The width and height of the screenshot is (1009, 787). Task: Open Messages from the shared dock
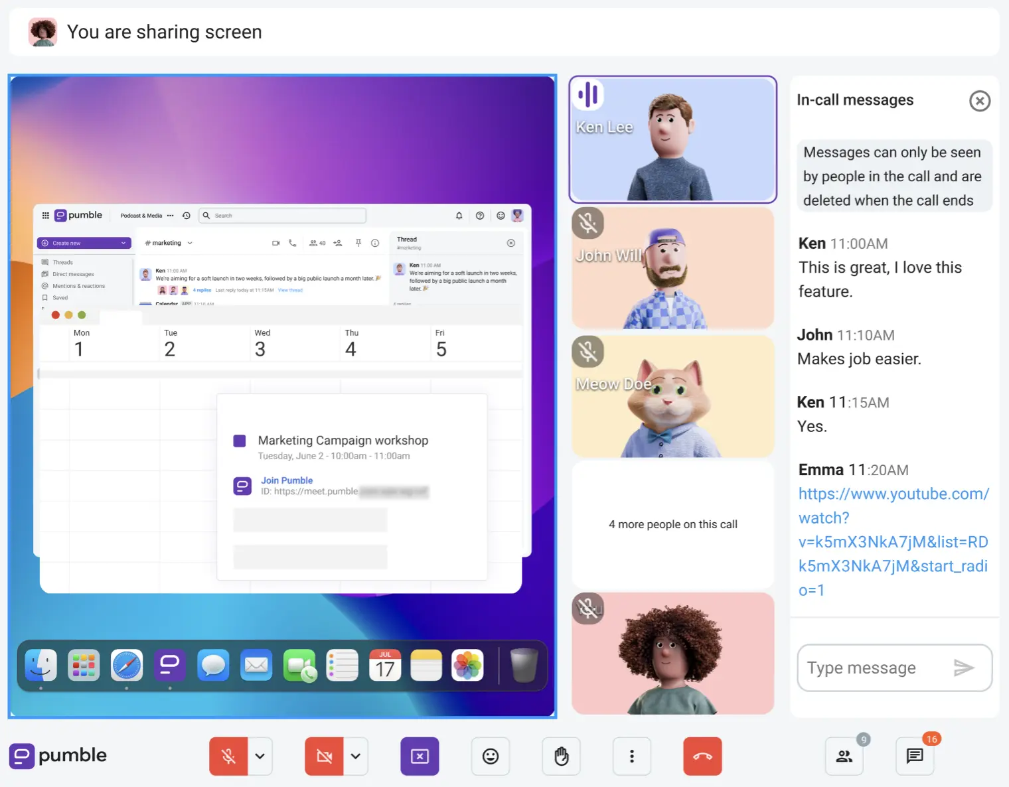pos(213,666)
